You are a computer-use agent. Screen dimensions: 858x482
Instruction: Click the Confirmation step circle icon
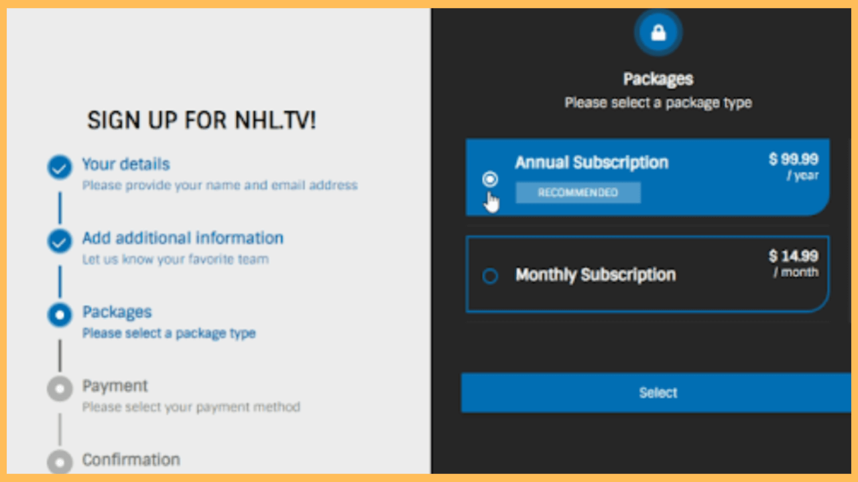(x=60, y=462)
